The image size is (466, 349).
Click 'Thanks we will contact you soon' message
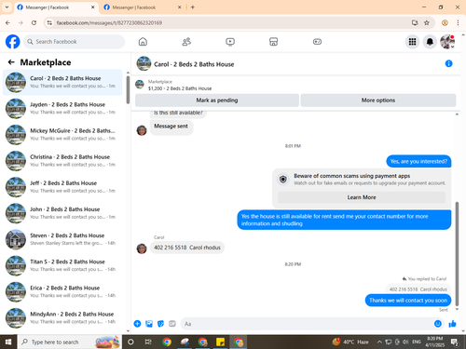408,301
